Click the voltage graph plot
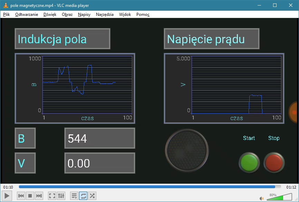The image size is (299, 202). [x=224, y=88]
